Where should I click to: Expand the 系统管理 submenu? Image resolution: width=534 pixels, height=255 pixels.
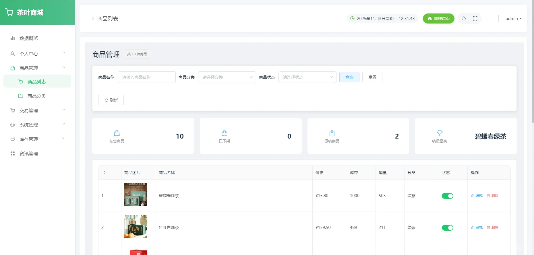pos(64,124)
